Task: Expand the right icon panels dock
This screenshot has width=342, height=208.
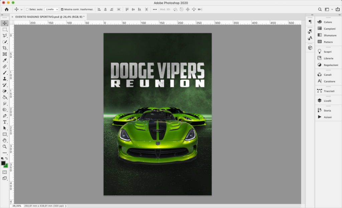Action: [x=339, y=15]
